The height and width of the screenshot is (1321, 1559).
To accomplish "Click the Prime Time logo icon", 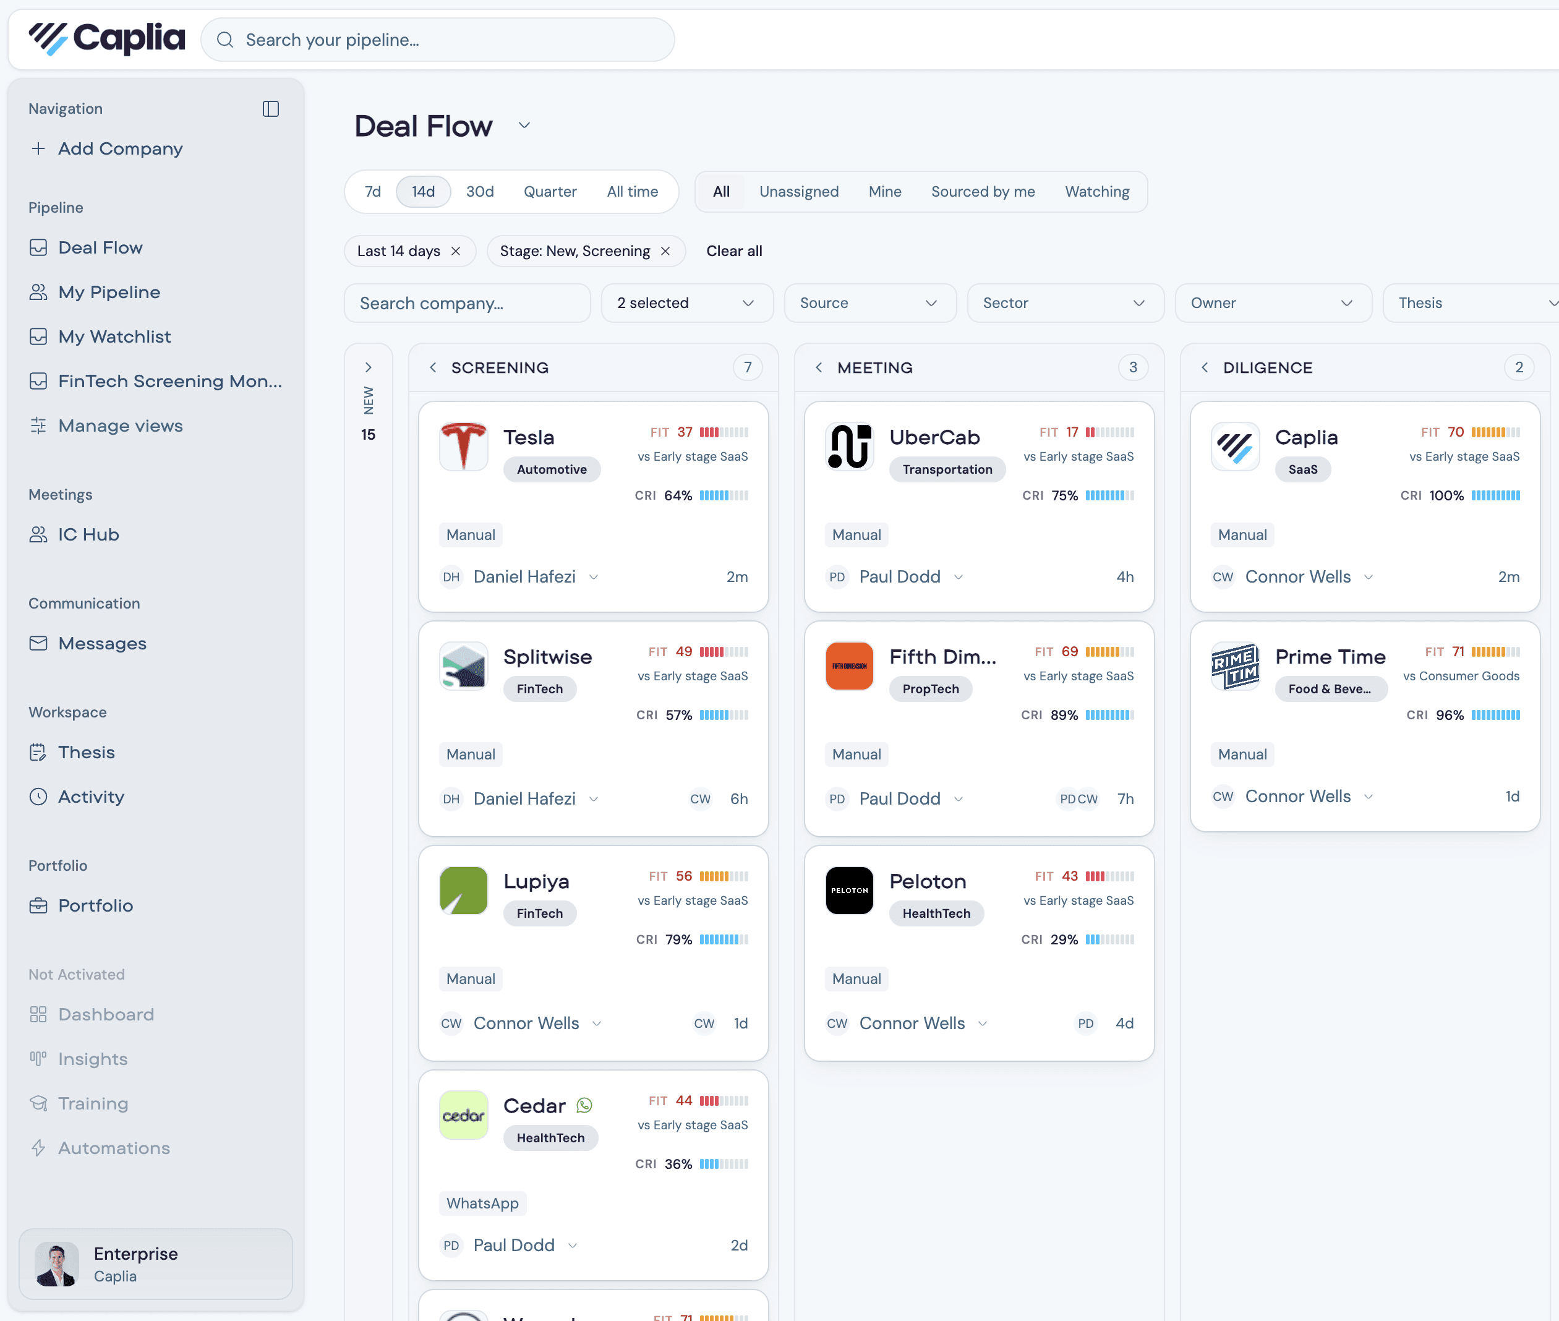I will click(1235, 665).
